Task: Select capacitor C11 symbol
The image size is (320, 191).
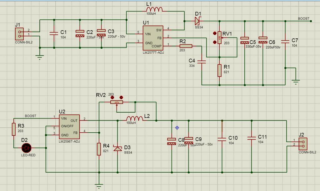Action: (x=252, y=138)
